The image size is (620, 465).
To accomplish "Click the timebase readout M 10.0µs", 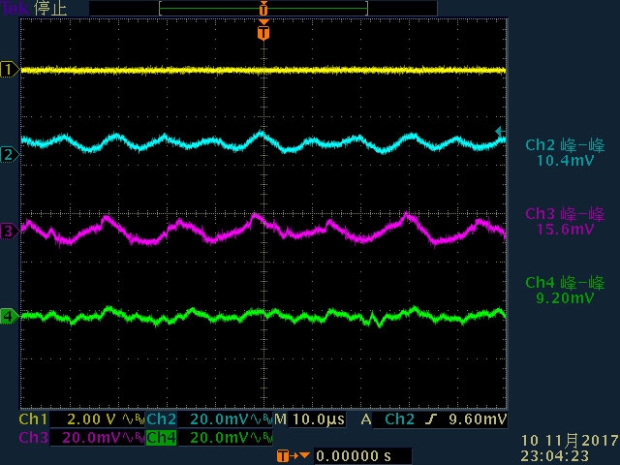I will [x=310, y=419].
